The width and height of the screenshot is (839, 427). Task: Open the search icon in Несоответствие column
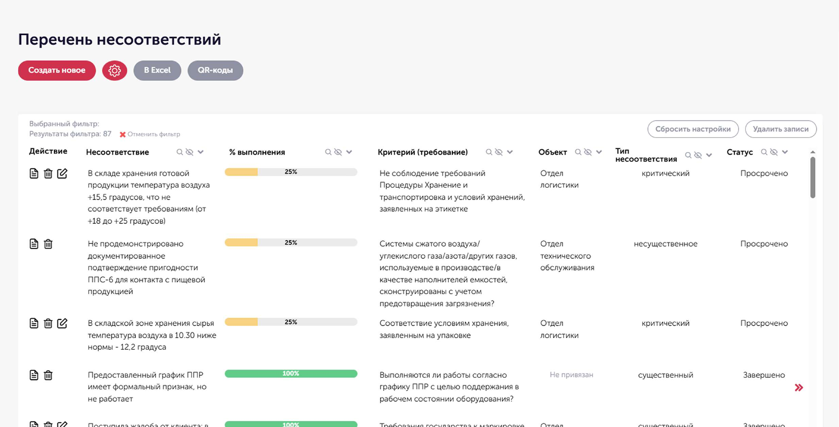click(179, 152)
